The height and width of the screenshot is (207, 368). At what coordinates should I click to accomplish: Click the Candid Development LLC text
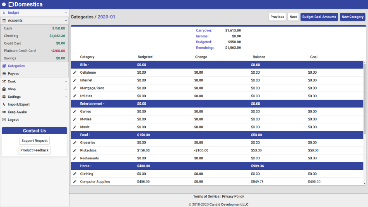[229, 205]
